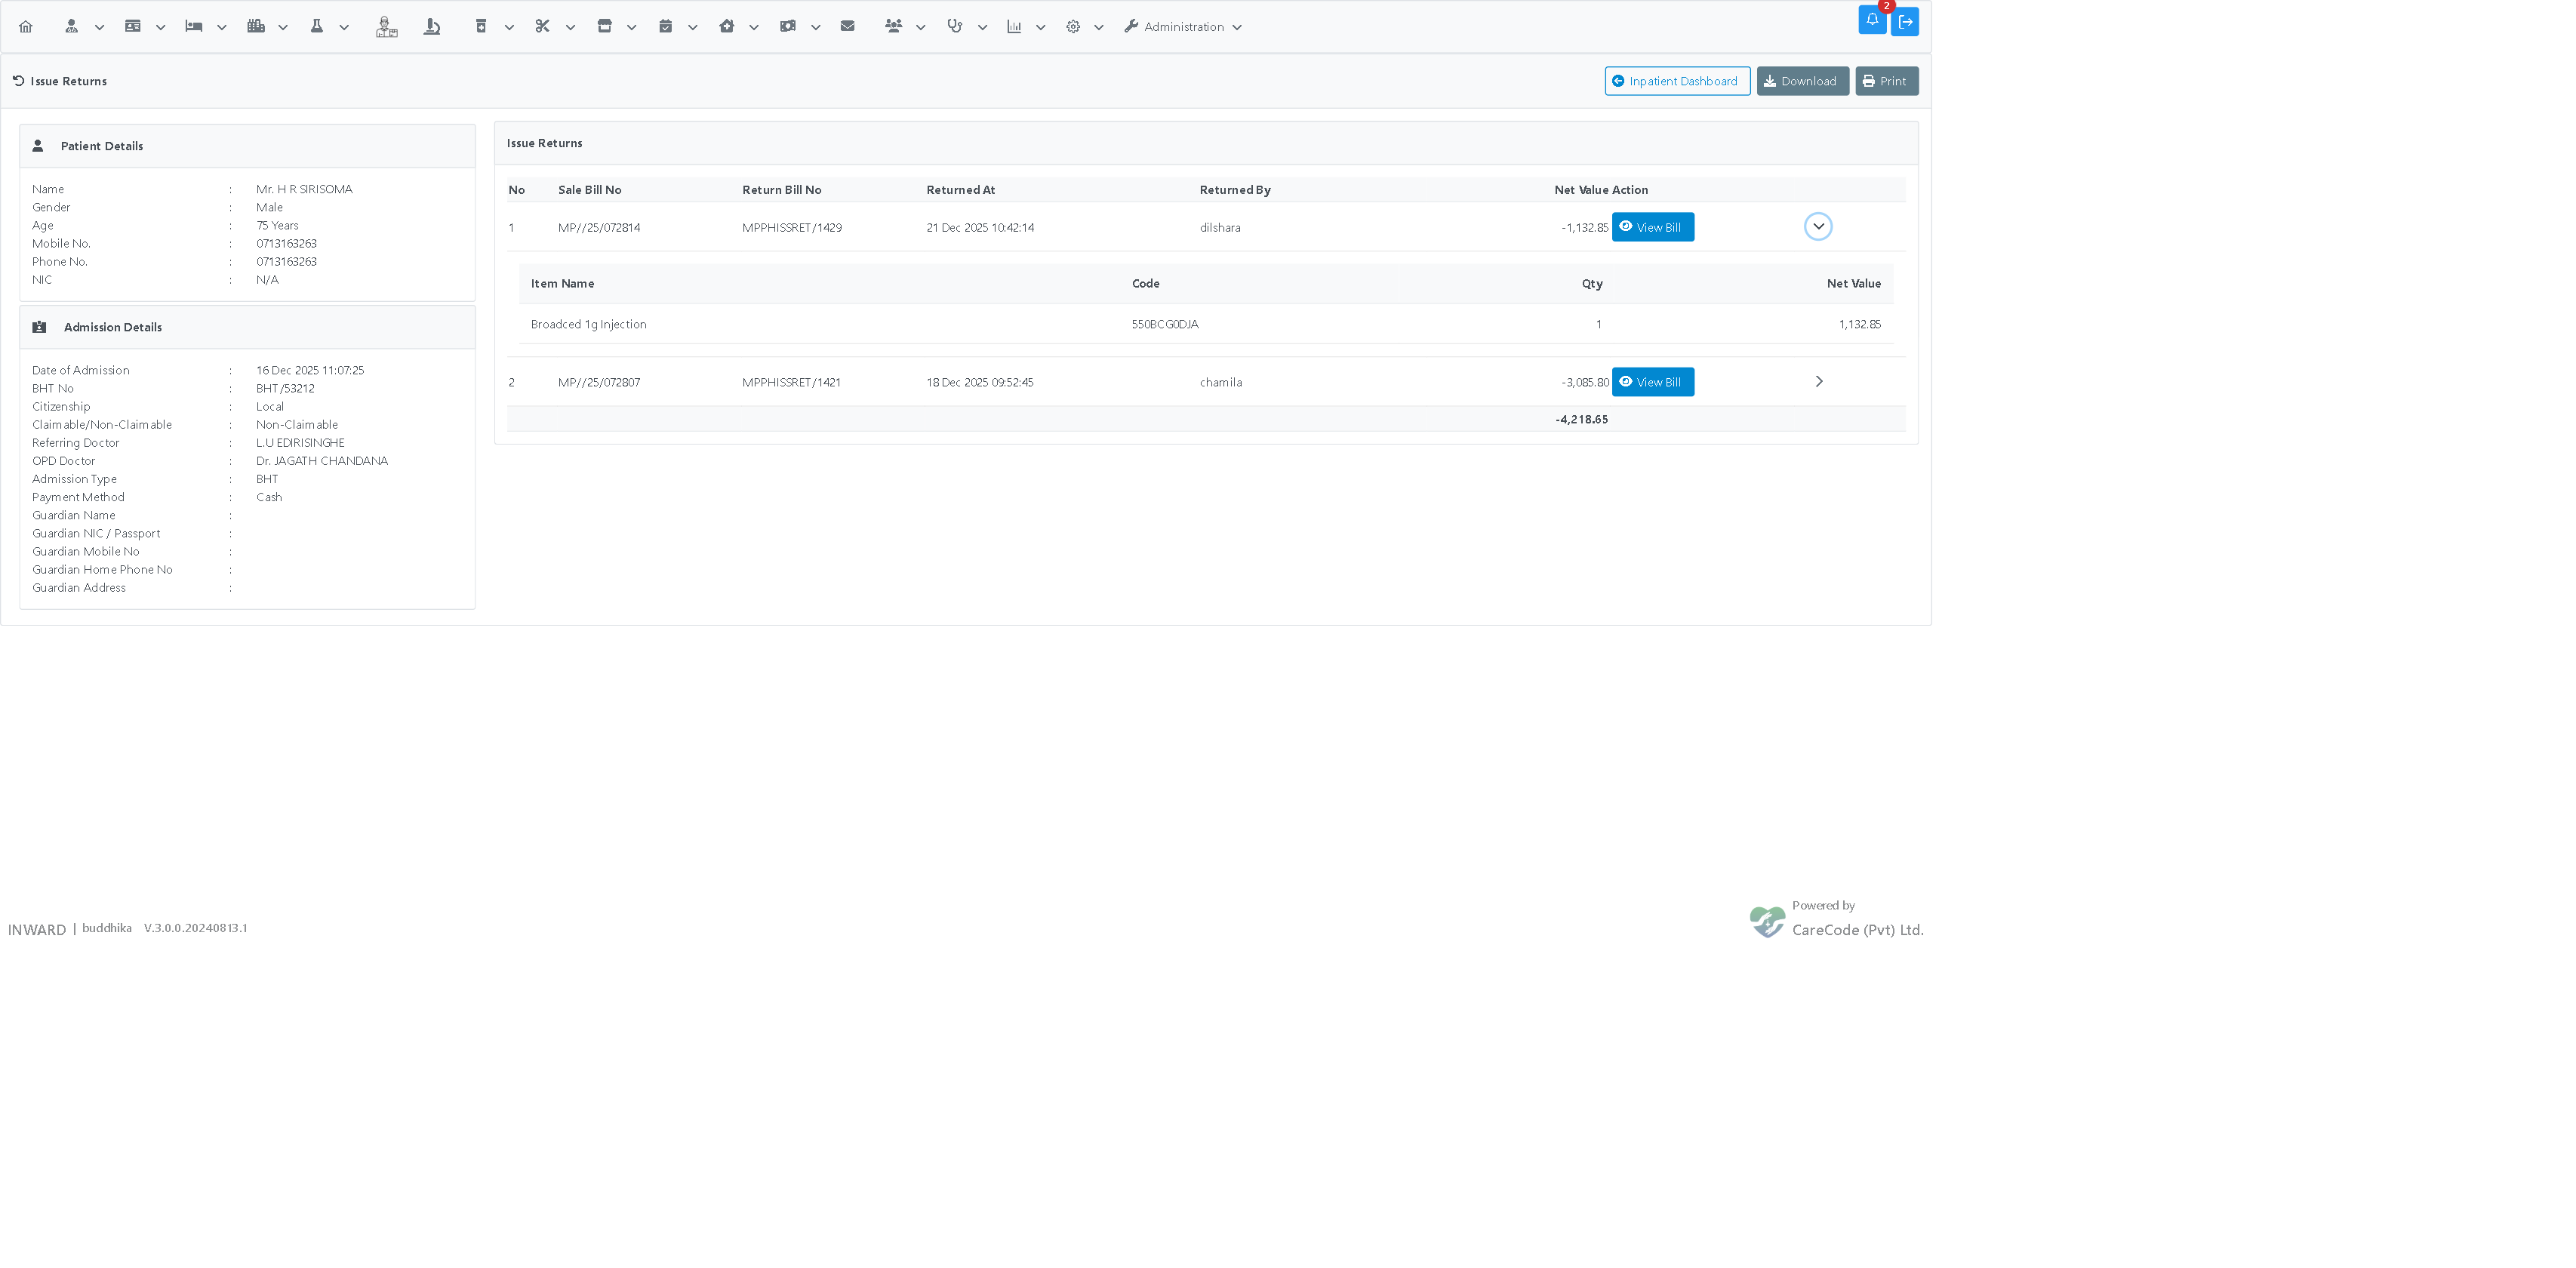The width and height of the screenshot is (2576, 1268).
Task: Open the ID card menu icon
Action: point(132,27)
